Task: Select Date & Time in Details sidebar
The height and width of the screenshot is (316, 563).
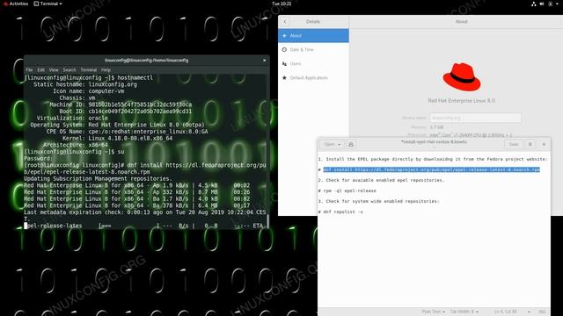Action: [313, 49]
